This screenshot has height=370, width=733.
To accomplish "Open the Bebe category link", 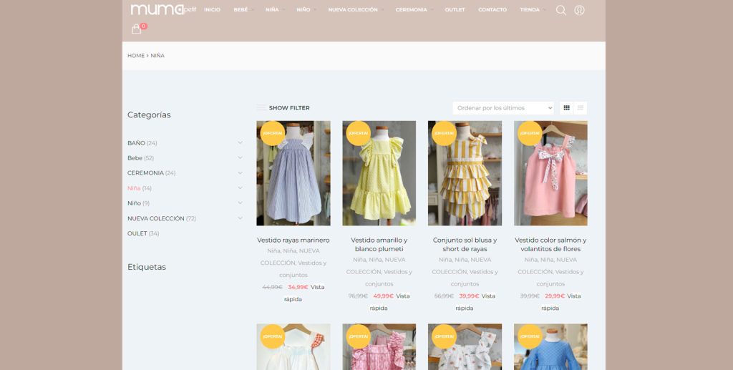I will pos(135,158).
